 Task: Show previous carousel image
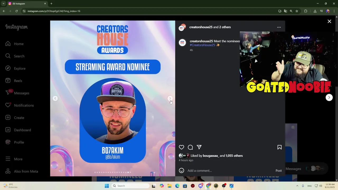(55, 98)
